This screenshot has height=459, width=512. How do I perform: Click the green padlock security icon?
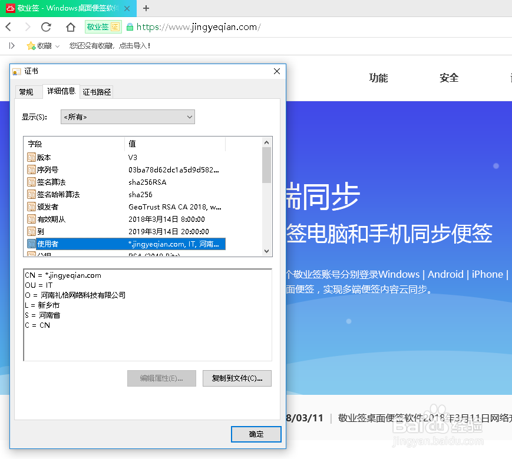pos(130,27)
